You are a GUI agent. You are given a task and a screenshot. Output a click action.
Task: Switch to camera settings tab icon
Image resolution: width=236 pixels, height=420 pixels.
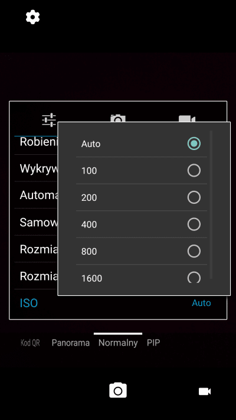pos(118,118)
